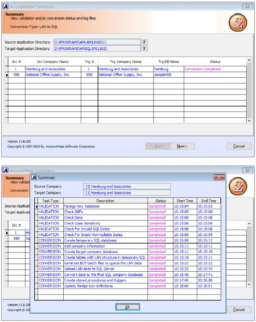Click the Source Company field in Summary dialog
The width and height of the screenshot is (256, 322).
pyautogui.click(x=127, y=186)
